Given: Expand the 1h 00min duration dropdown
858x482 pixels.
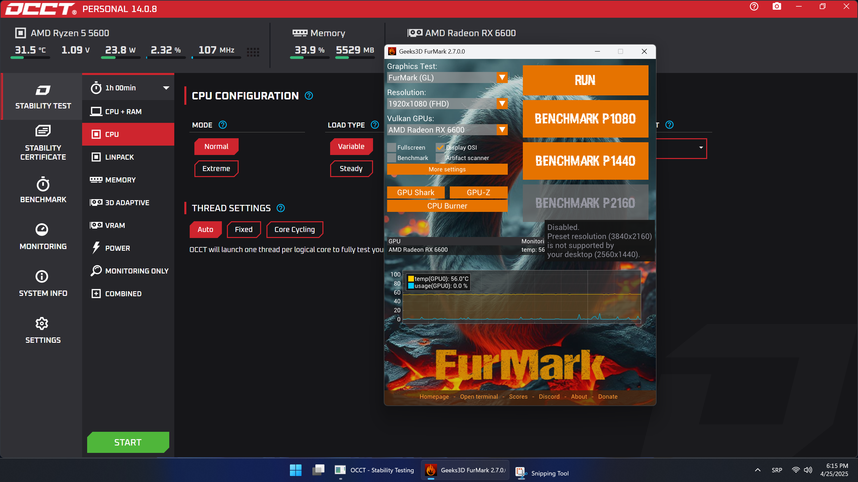Looking at the screenshot, I should click(128, 88).
